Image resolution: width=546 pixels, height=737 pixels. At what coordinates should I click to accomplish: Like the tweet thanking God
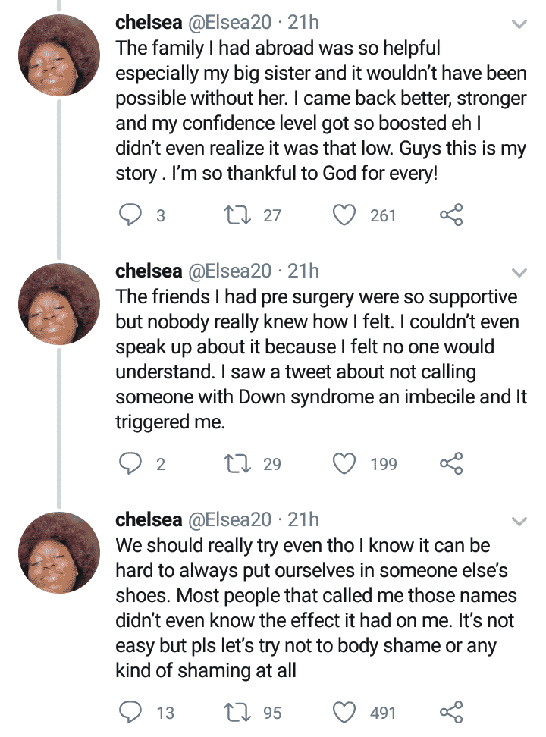pos(344,215)
